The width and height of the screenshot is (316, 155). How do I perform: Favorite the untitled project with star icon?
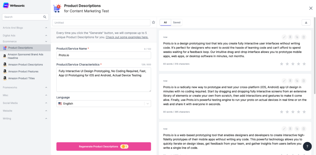click(x=154, y=23)
